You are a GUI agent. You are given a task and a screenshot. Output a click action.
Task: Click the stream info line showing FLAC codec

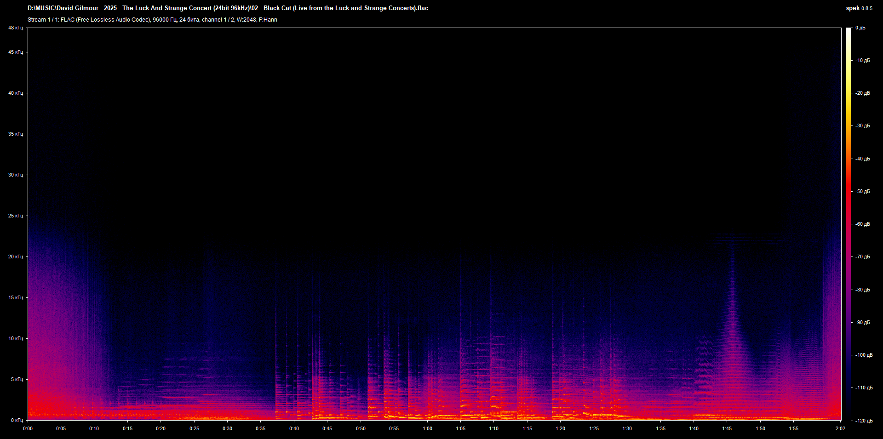[152, 20]
